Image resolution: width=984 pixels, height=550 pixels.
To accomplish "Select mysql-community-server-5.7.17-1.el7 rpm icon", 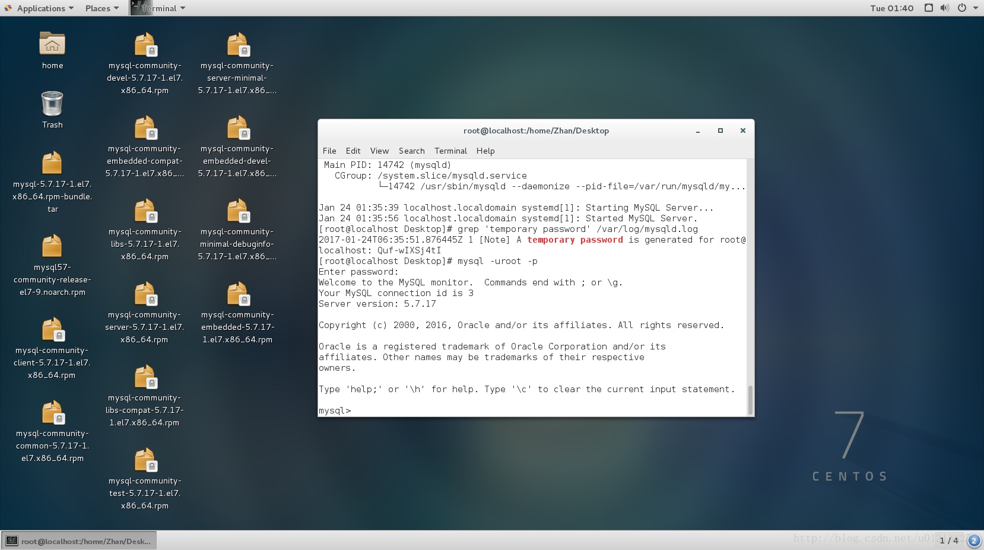I will pos(145,293).
